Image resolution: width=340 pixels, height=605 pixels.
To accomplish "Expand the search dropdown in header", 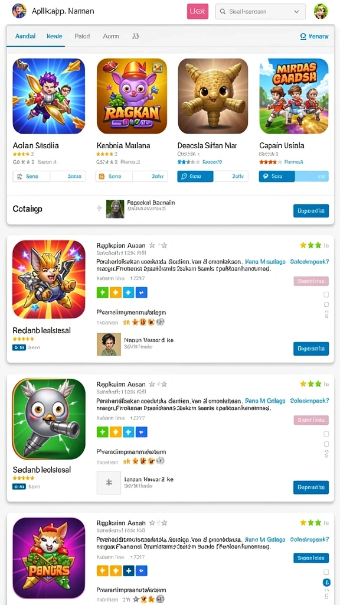I will click(x=296, y=12).
